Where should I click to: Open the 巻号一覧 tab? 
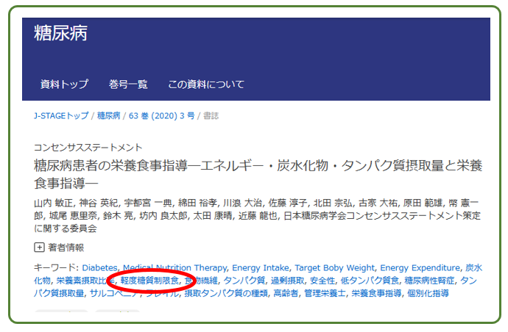(128, 84)
